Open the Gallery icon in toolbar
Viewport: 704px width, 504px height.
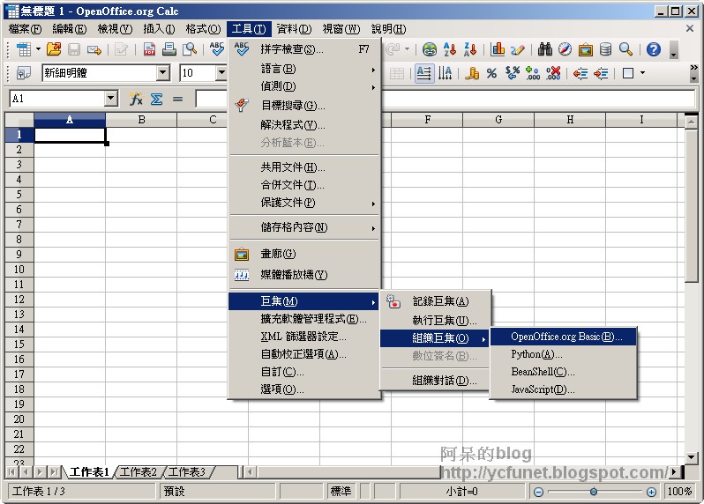tap(586, 49)
